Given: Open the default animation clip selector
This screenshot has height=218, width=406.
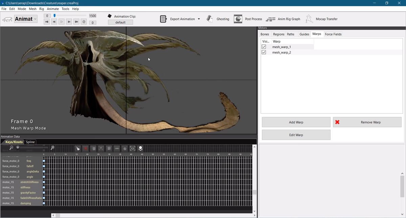Looking at the screenshot, I should click(120, 22).
